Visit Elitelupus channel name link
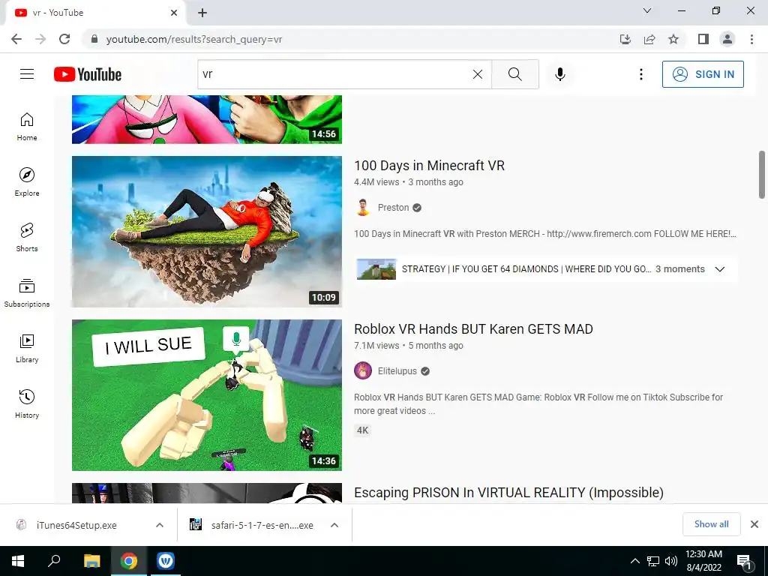The width and height of the screenshot is (768, 576). [397, 370]
